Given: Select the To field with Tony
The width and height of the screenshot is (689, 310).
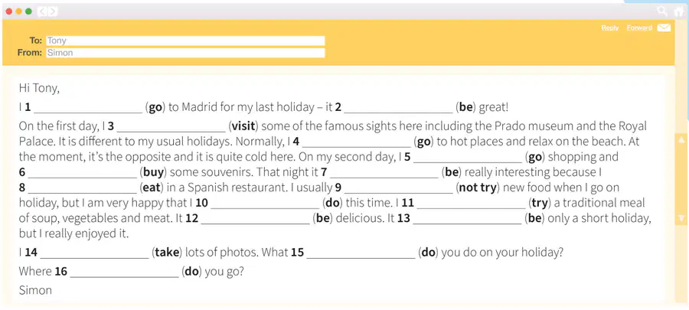Looking at the screenshot, I should [x=185, y=41].
